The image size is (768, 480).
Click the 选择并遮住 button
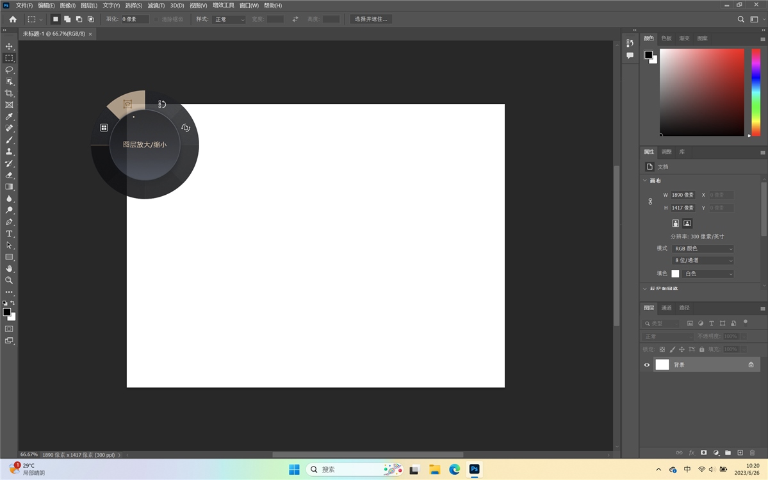click(371, 19)
